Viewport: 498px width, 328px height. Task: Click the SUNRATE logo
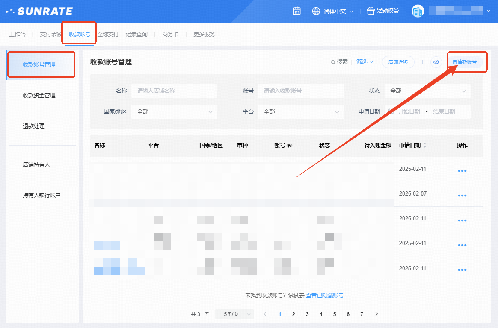click(x=39, y=11)
